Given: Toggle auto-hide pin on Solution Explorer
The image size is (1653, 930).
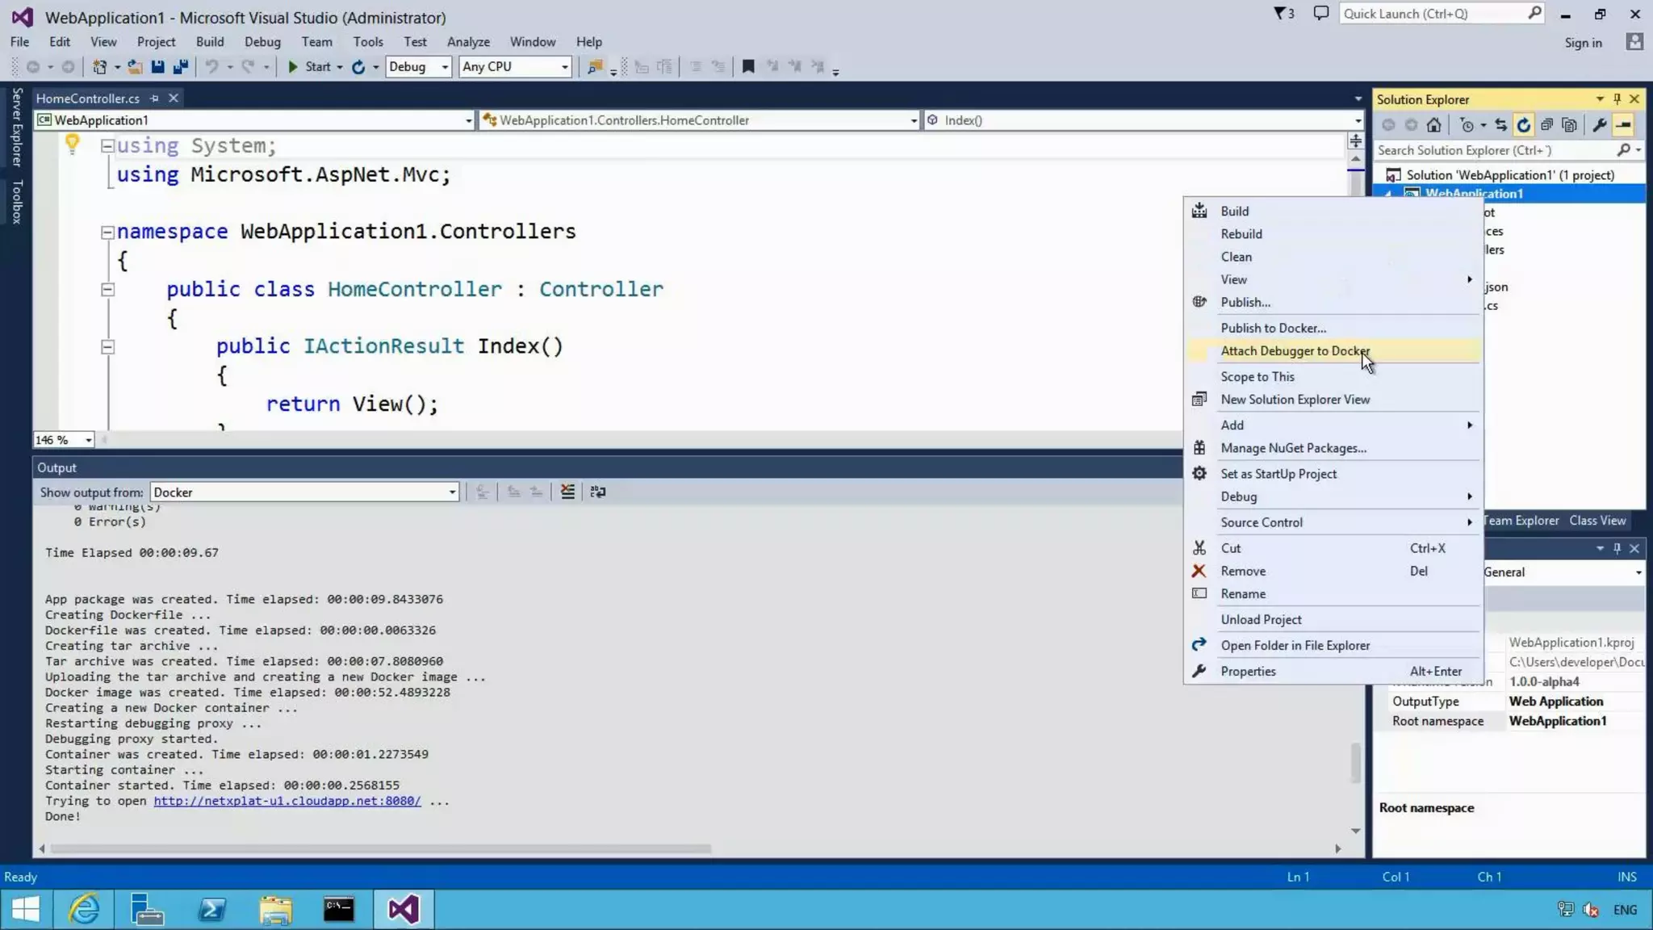Looking at the screenshot, I should pyautogui.click(x=1617, y=98).
